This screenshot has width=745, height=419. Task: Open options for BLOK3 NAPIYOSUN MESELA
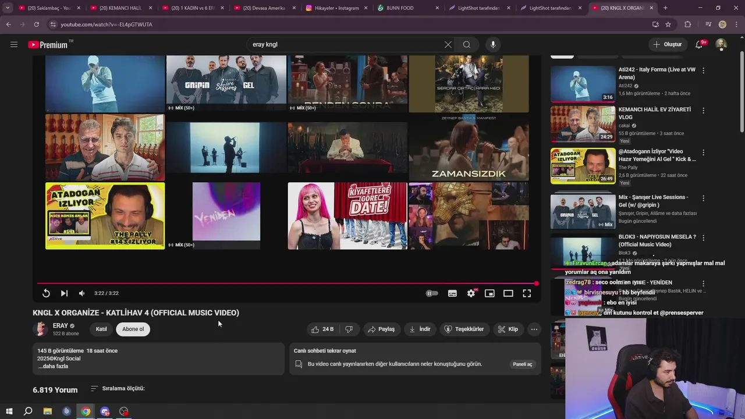coord(703,238)
